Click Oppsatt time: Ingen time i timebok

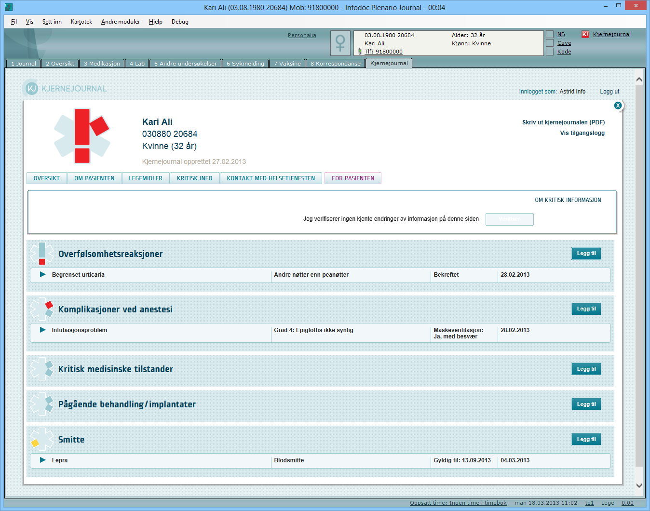pos(458,503)
